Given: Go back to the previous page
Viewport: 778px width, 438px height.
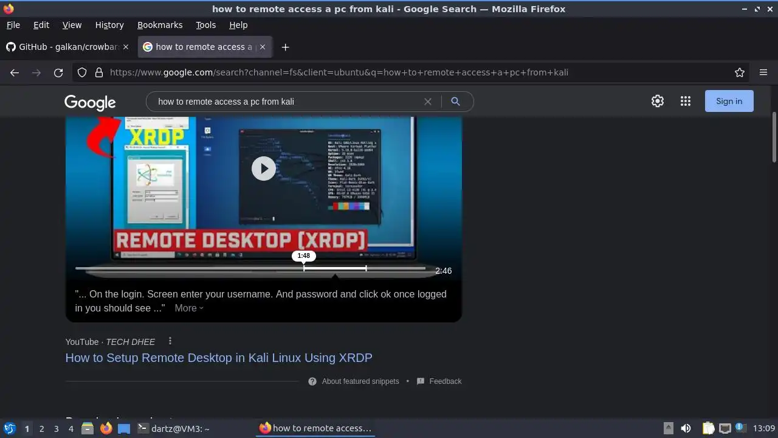Looking at the screenshot, I should 15,72.
